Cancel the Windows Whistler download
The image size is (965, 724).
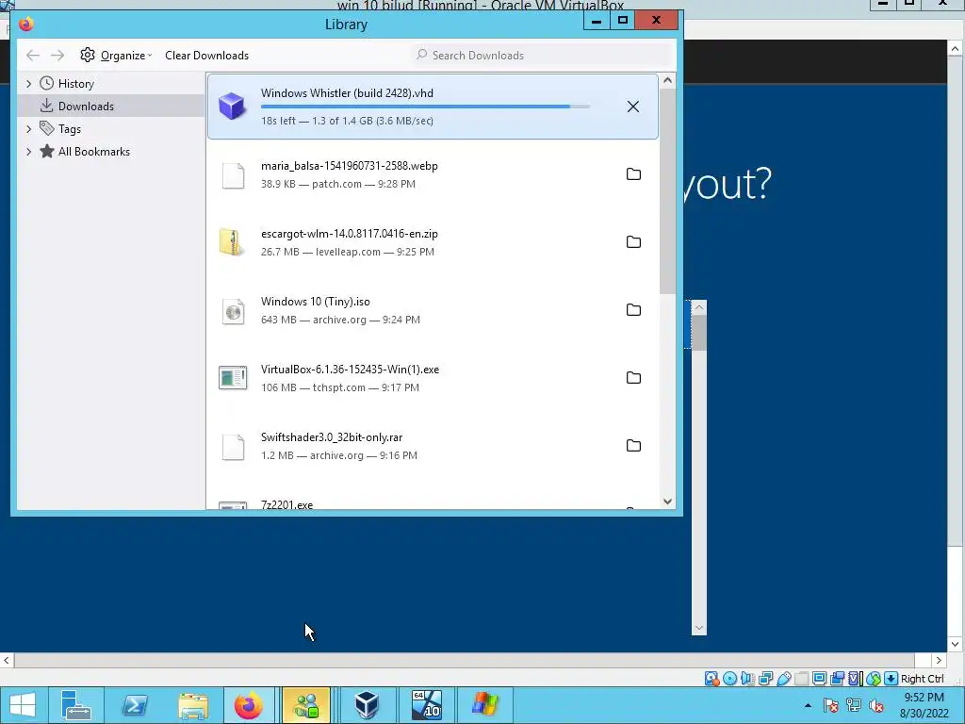[632, 107]
